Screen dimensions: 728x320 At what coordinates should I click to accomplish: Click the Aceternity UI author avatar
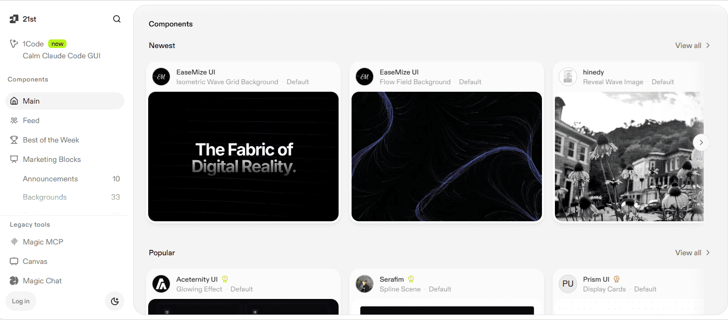coord(161,284)
